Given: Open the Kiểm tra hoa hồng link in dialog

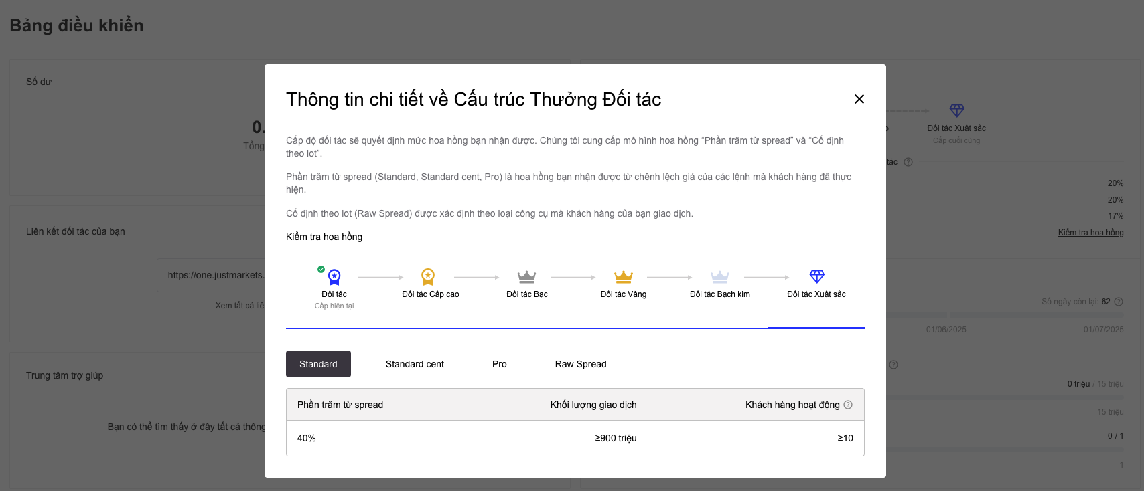Looking at the screenshot, I should coord(324,237).
